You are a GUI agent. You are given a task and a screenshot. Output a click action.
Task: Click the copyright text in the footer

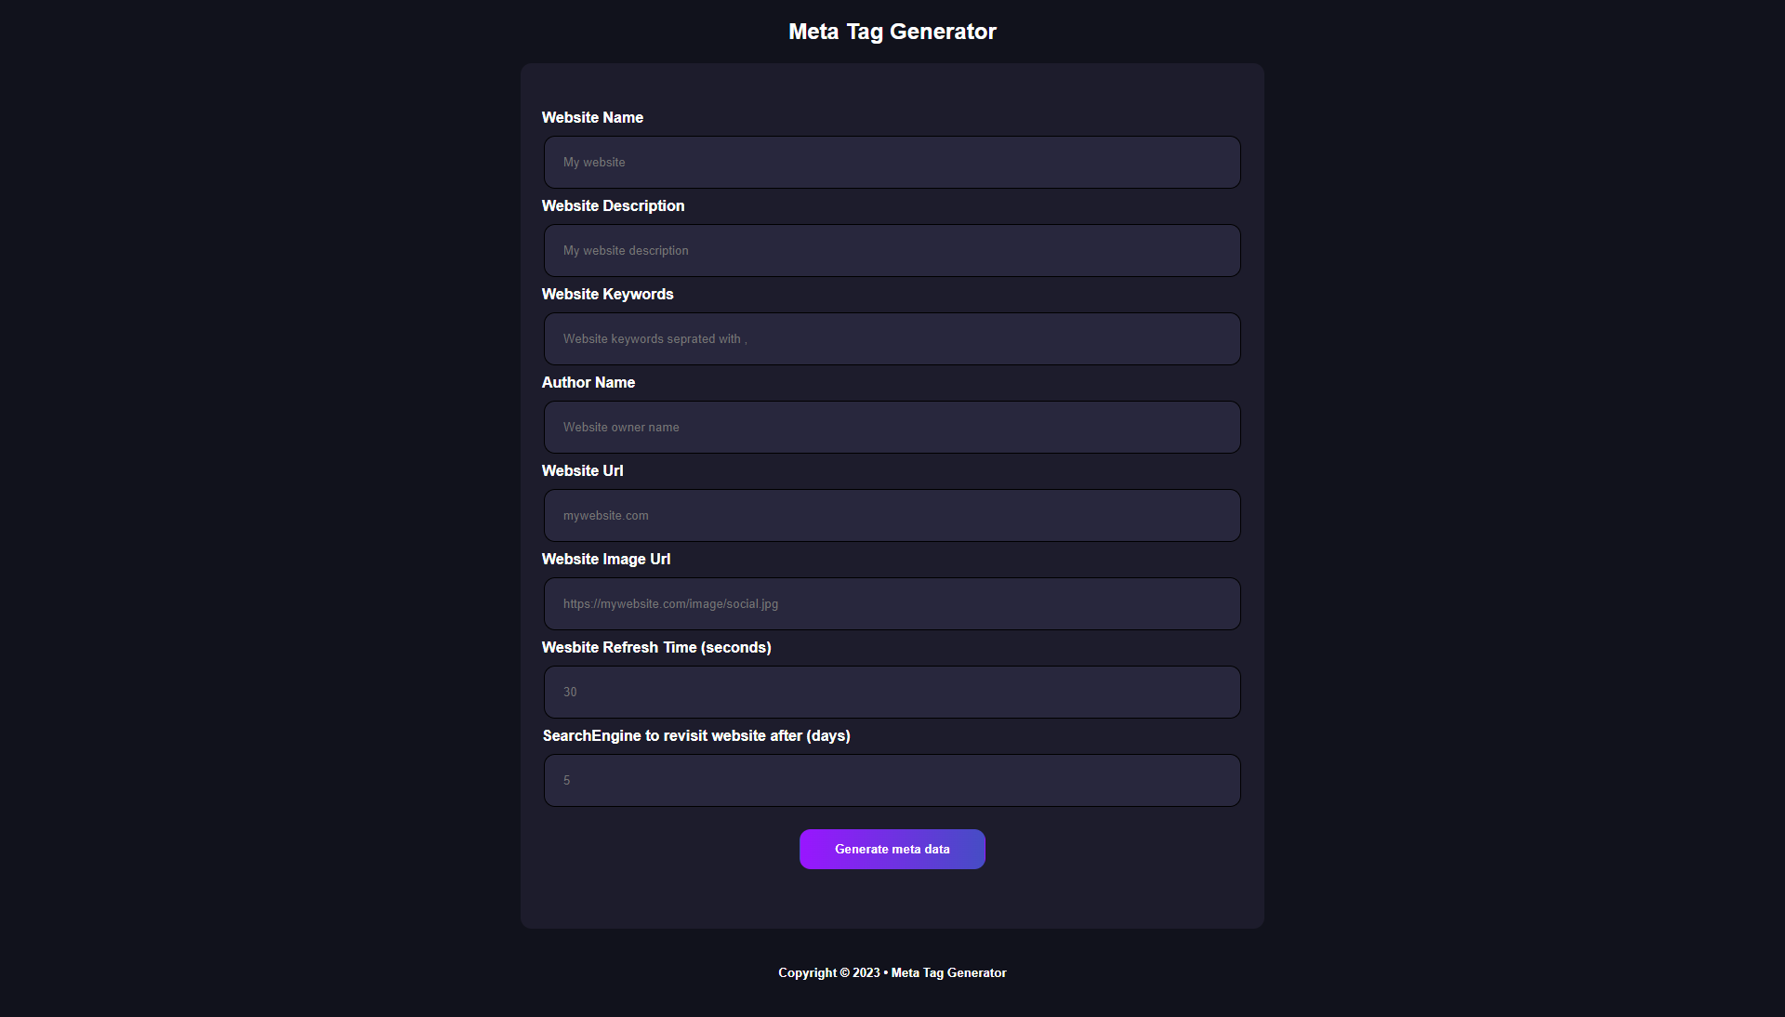point(892,972)
